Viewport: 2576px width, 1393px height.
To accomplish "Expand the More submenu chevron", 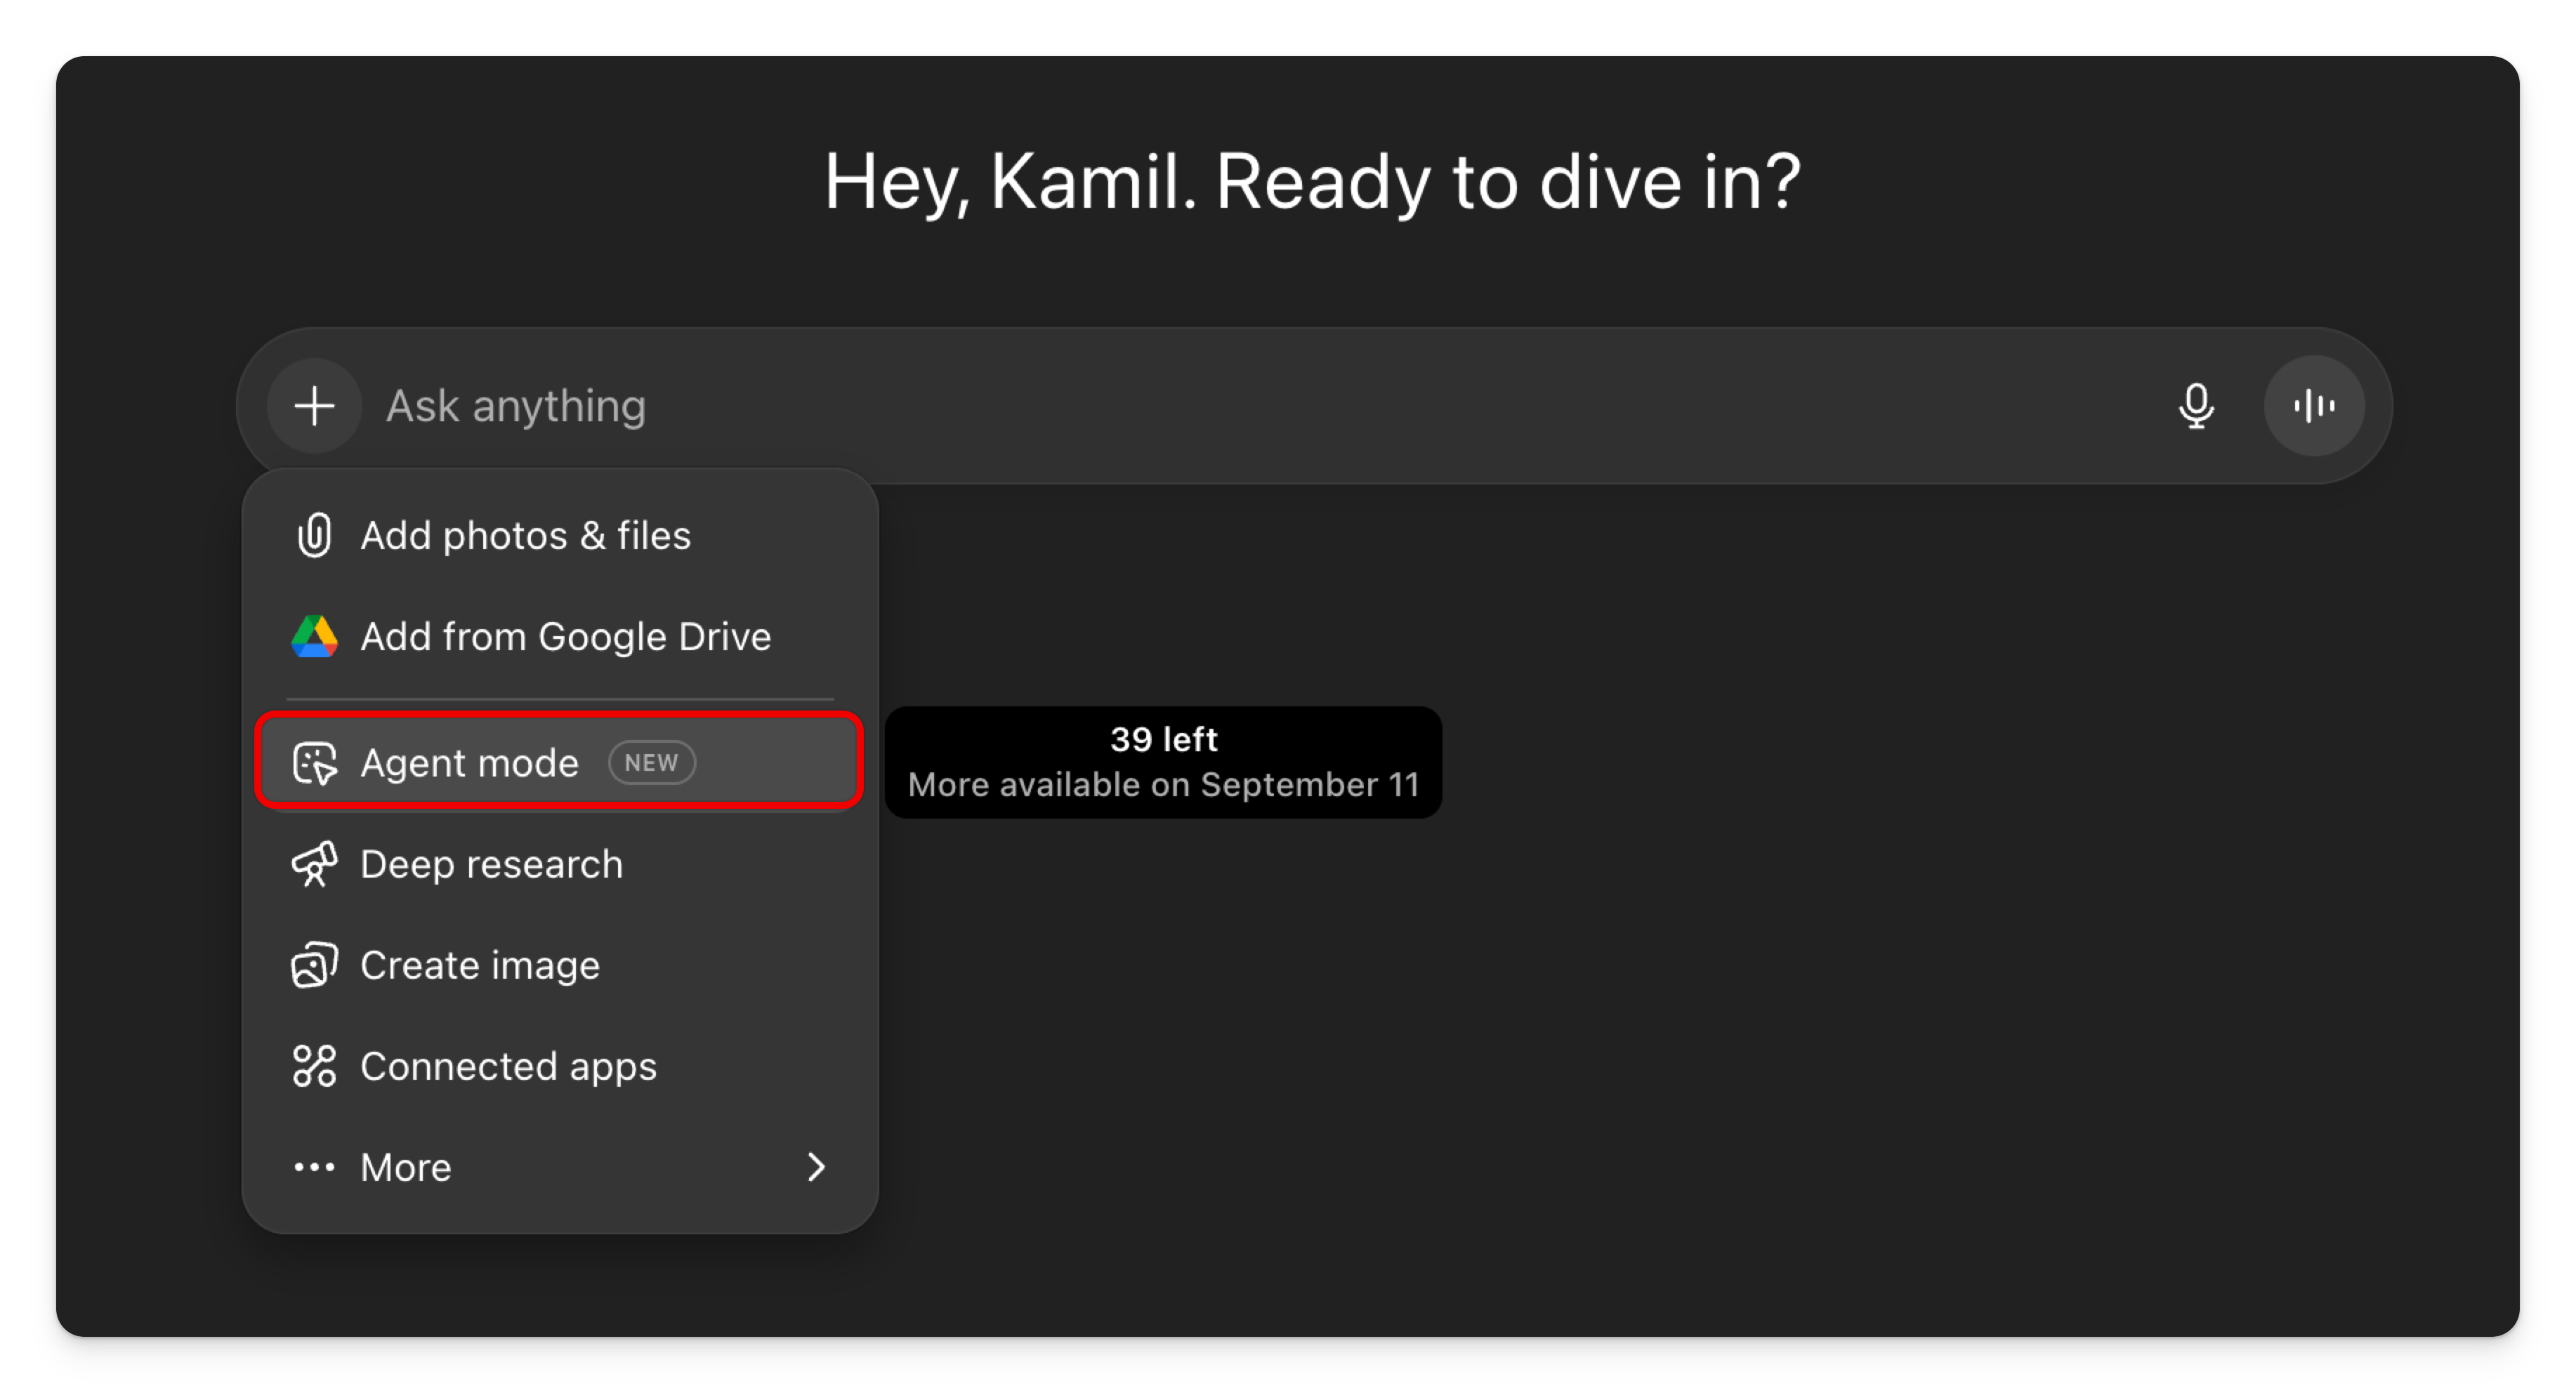I will coord(816,1167).
